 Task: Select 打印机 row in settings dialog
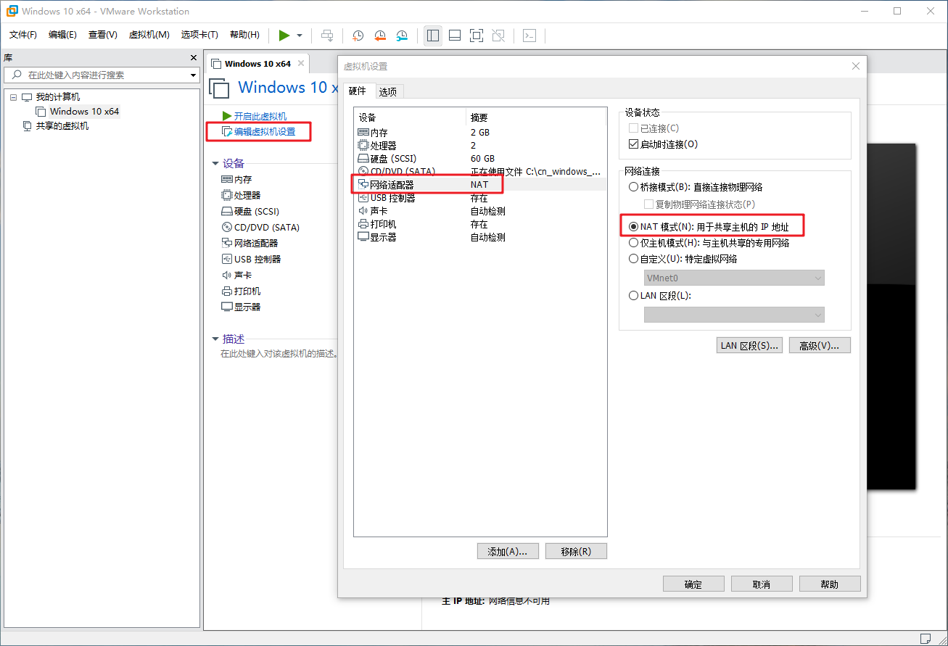pos(479,224)
